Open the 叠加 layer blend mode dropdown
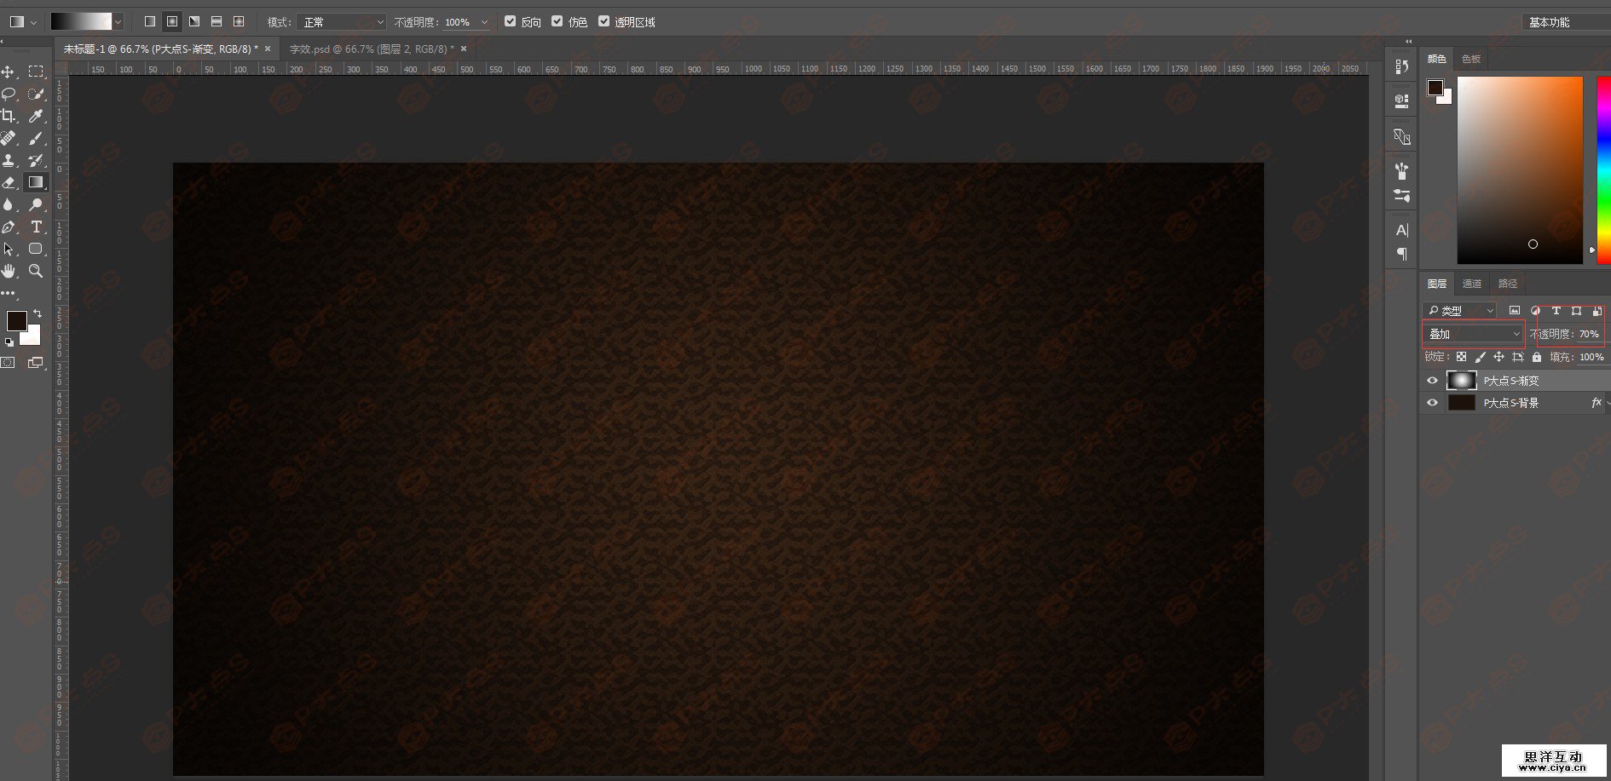 point(1474,334)
